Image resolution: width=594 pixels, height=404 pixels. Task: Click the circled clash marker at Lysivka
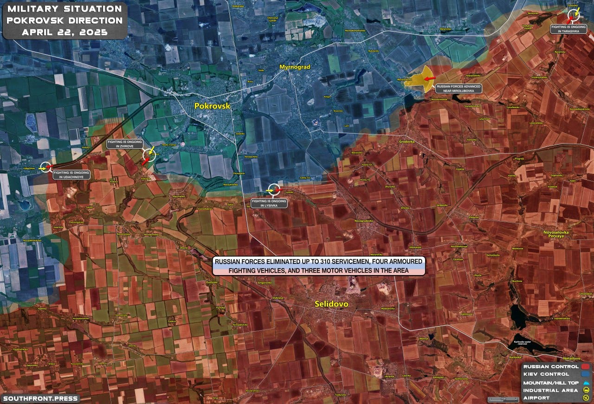click(274, 189)
